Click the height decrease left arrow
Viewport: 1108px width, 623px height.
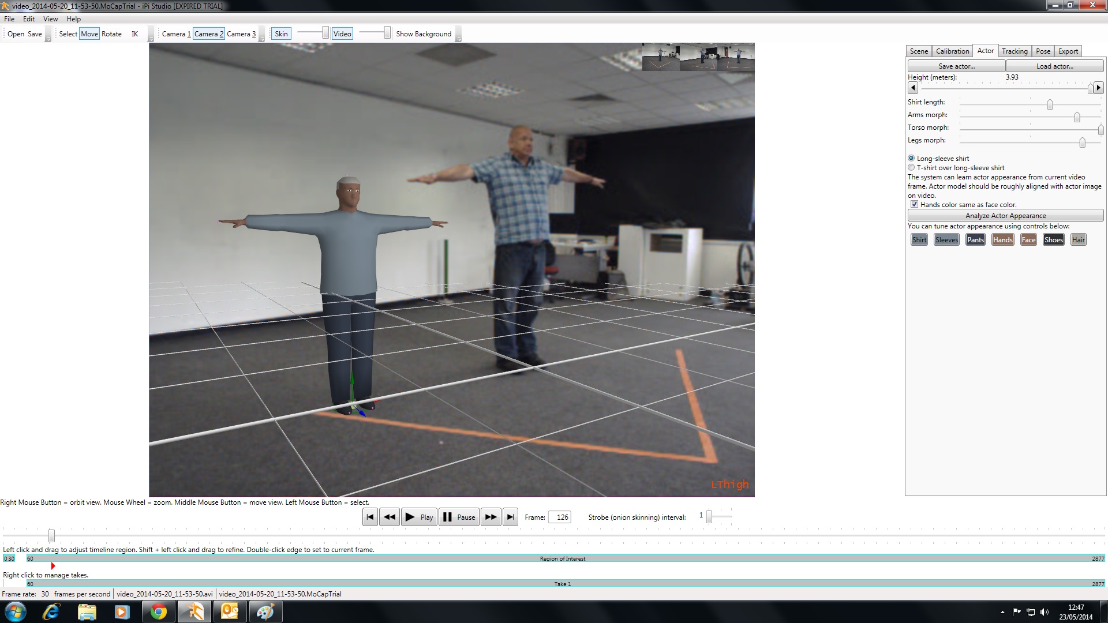(913, 88)
